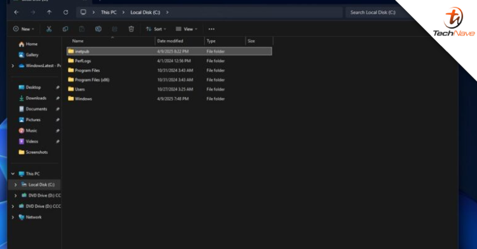Viewport: 477px width, 249px height.
Task: Open the WindowsLatest OneDrive entry
Action: [x=40, y=66]
